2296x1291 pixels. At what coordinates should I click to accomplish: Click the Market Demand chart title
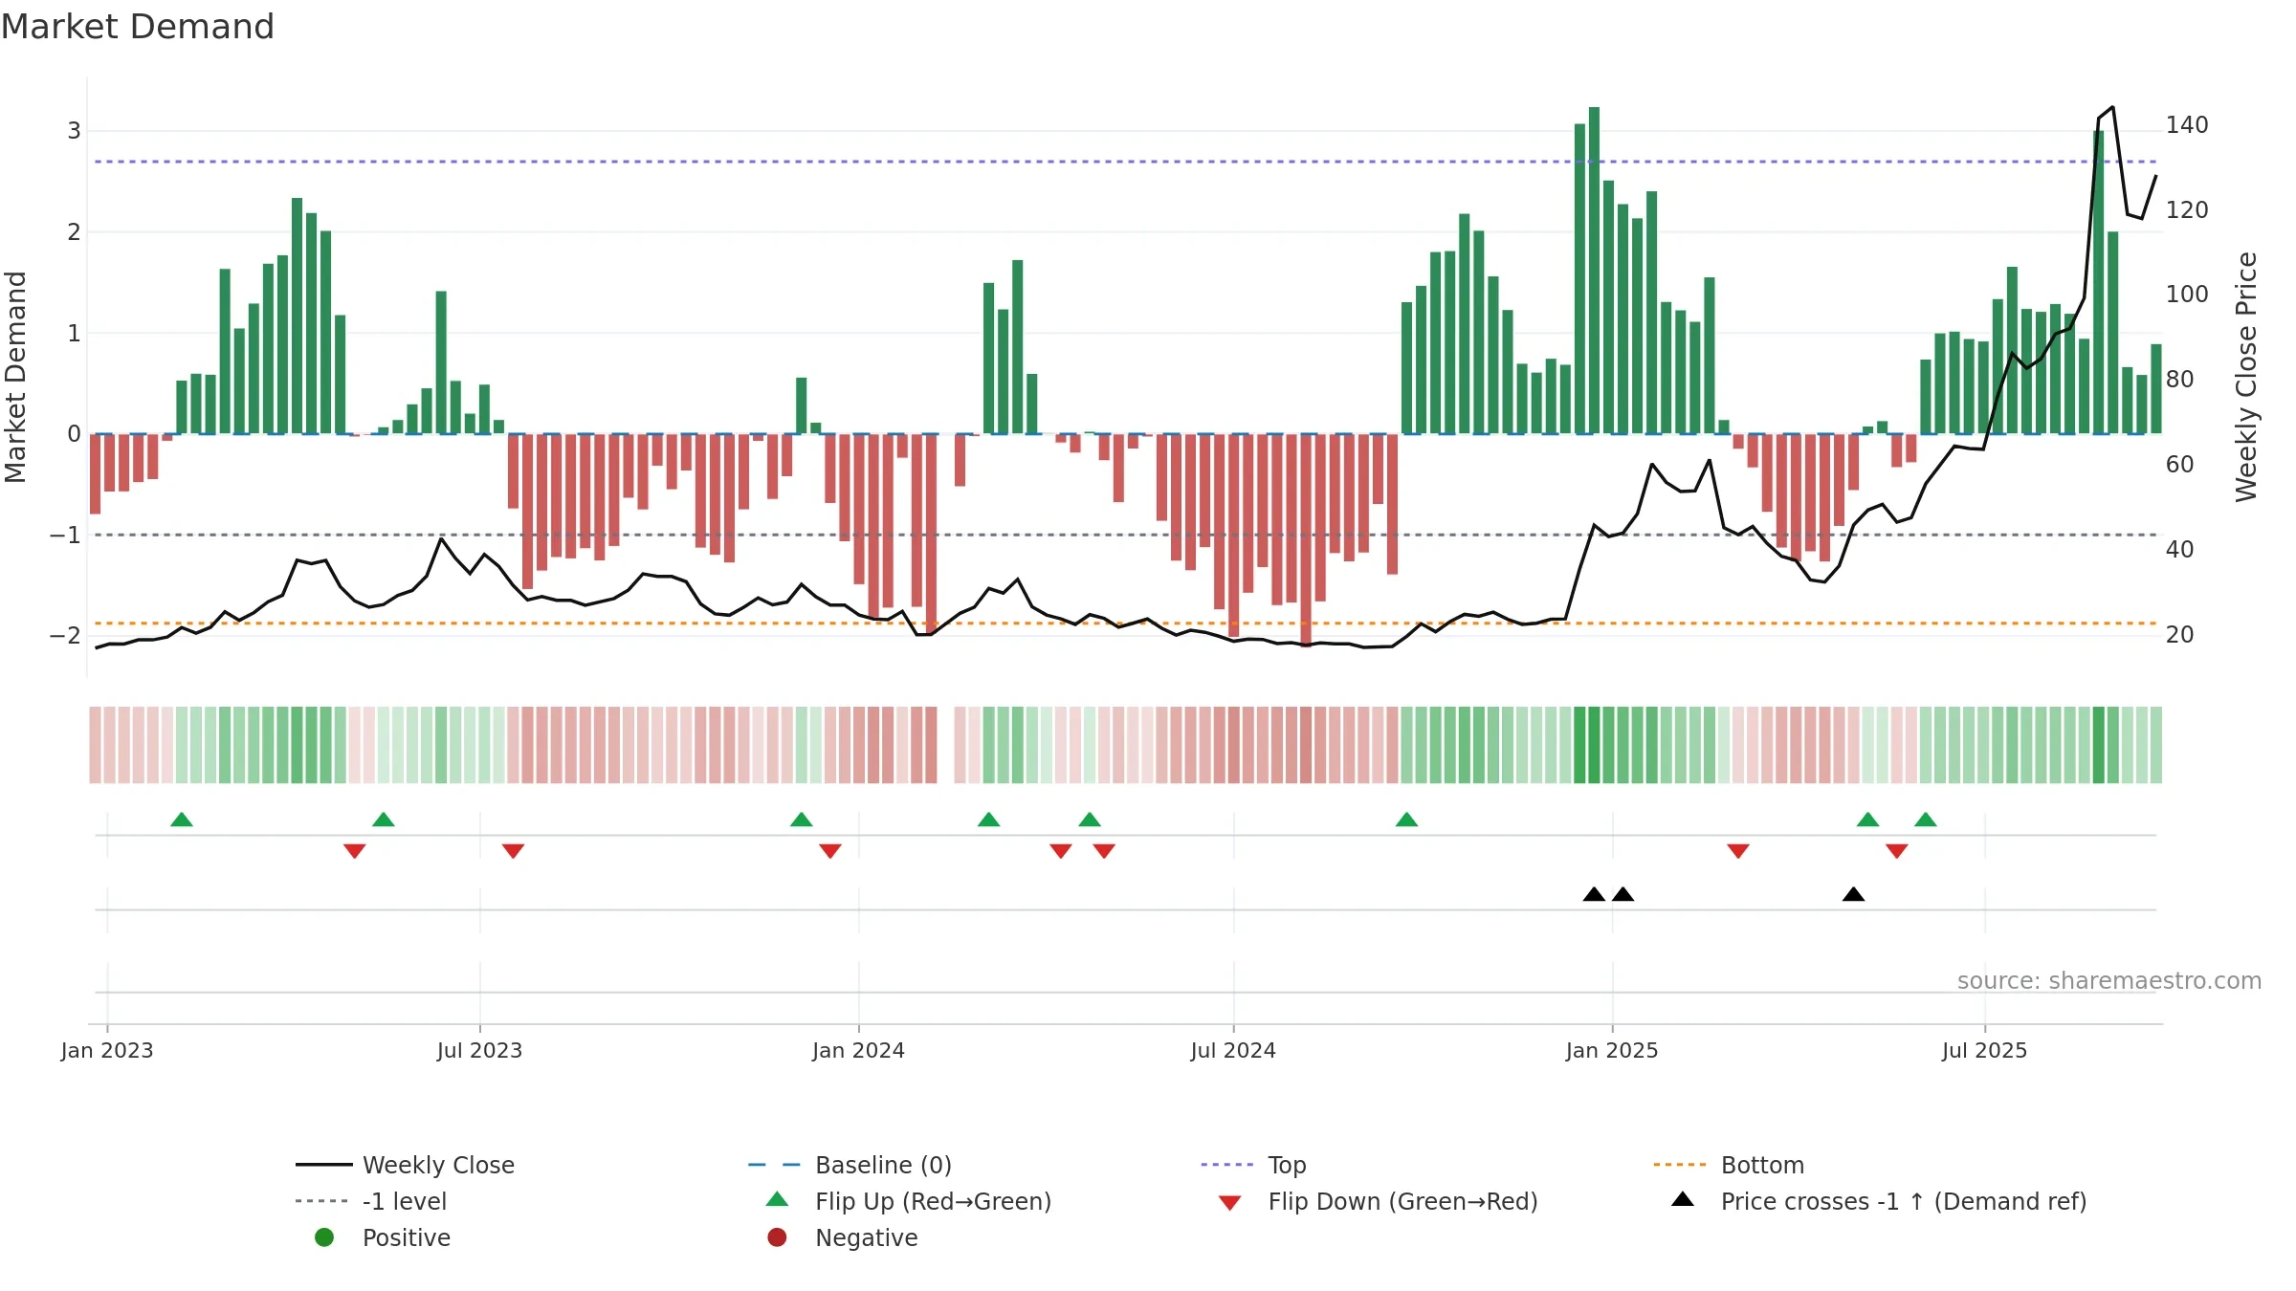138,27
